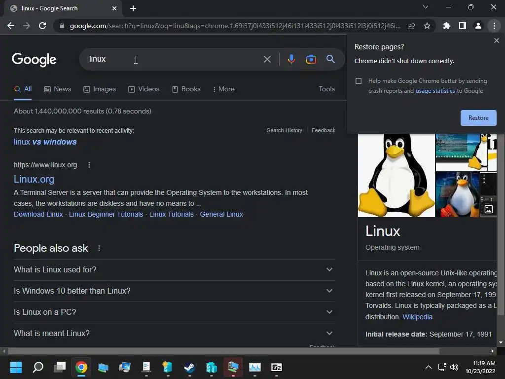
Task: Switch to the Videos results tab
Action: pyautogui.click(x=144, y=89)
